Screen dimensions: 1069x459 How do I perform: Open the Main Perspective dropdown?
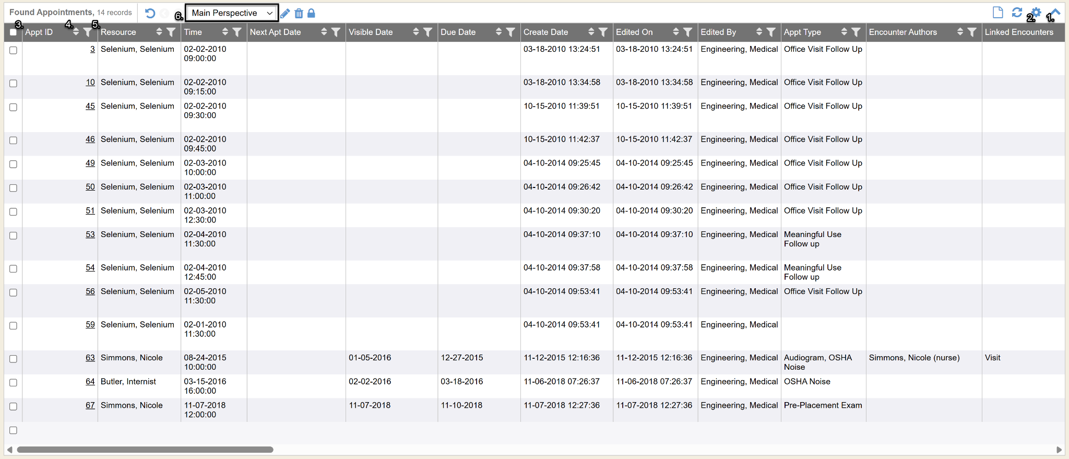pyautogui.click(x=232, y=13)
